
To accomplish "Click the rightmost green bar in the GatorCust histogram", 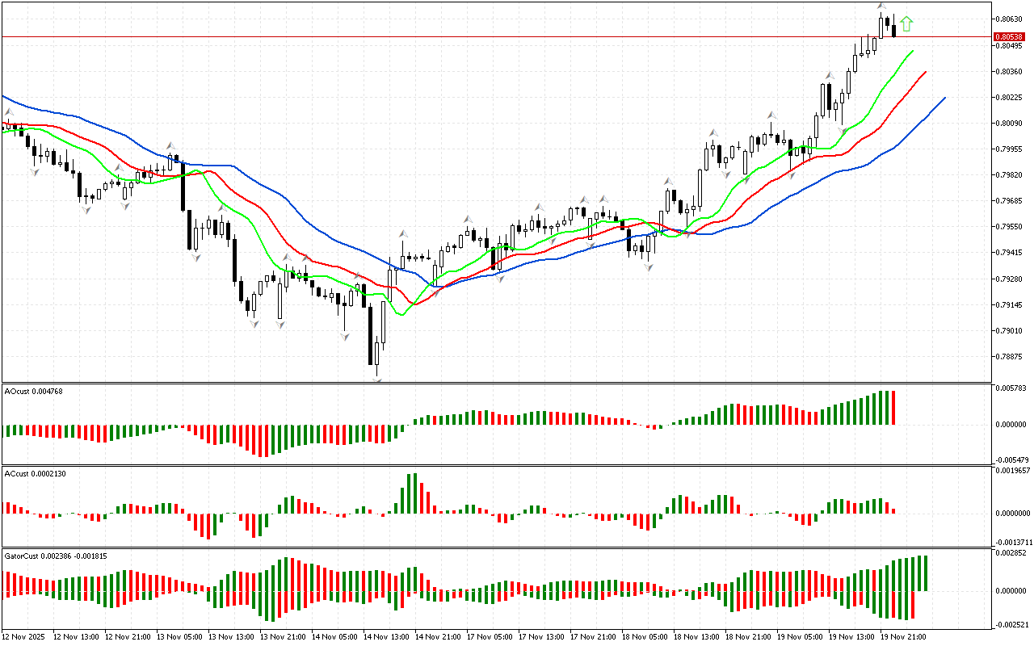I will (x=923, y=573).
